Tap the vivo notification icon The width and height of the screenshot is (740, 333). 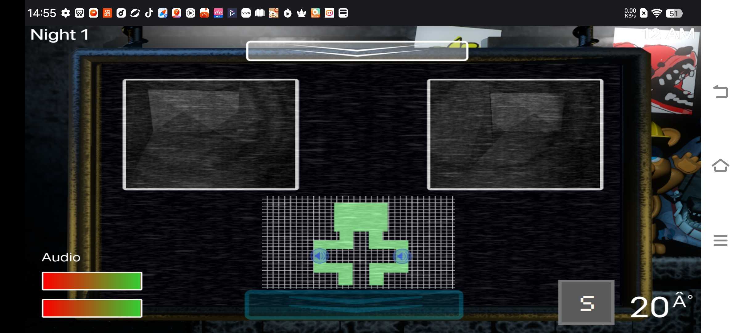[x=246, y=13]
